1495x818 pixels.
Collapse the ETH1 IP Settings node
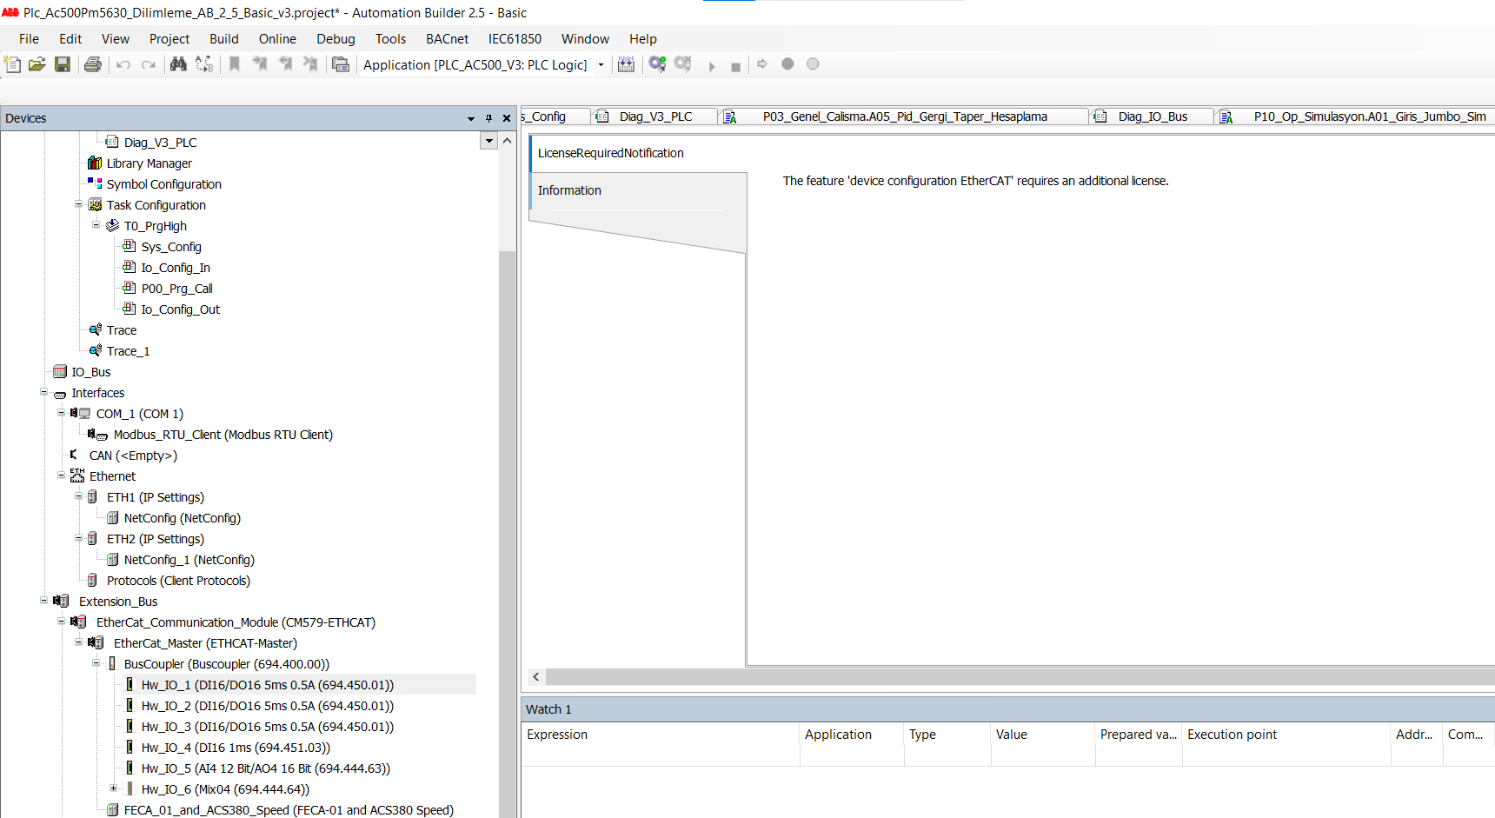[78, 496]
